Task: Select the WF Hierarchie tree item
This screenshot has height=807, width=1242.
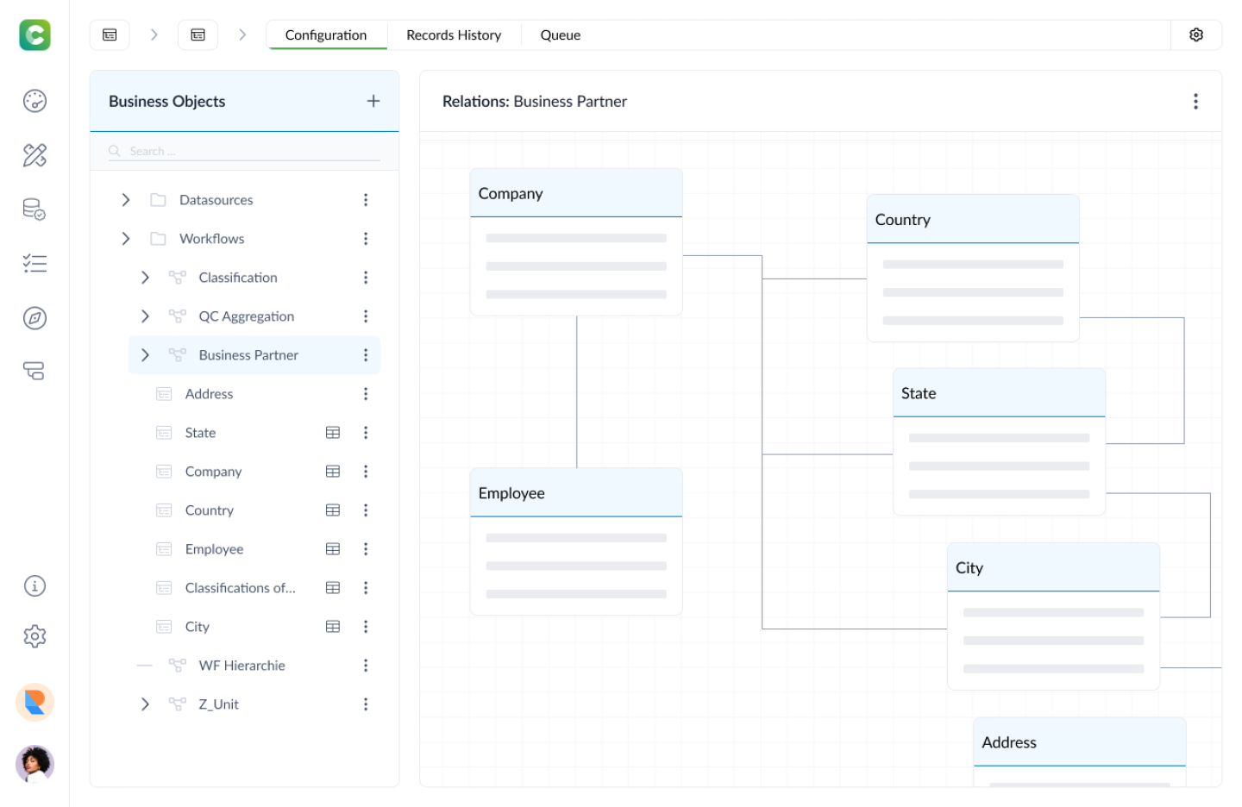Action: point(241,666)
